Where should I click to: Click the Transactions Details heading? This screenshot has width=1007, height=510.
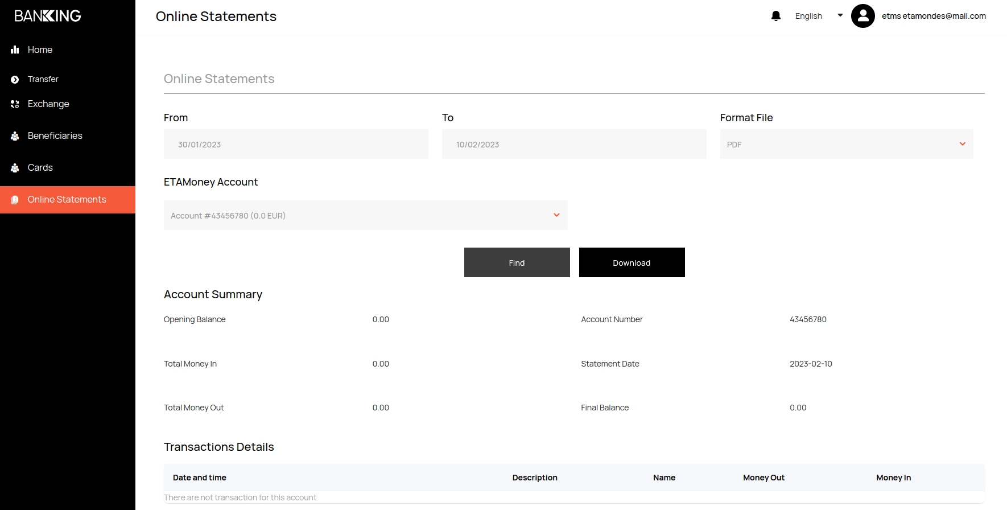[219, 447]
